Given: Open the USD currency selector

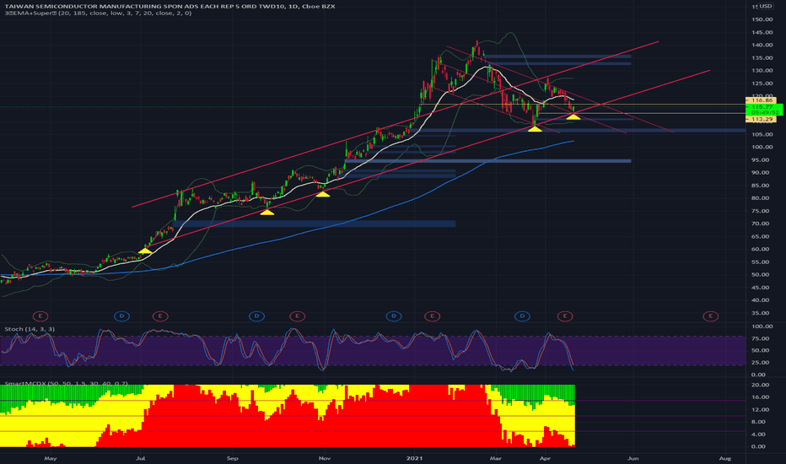Looking at the screenshot, I should [765, 6].
